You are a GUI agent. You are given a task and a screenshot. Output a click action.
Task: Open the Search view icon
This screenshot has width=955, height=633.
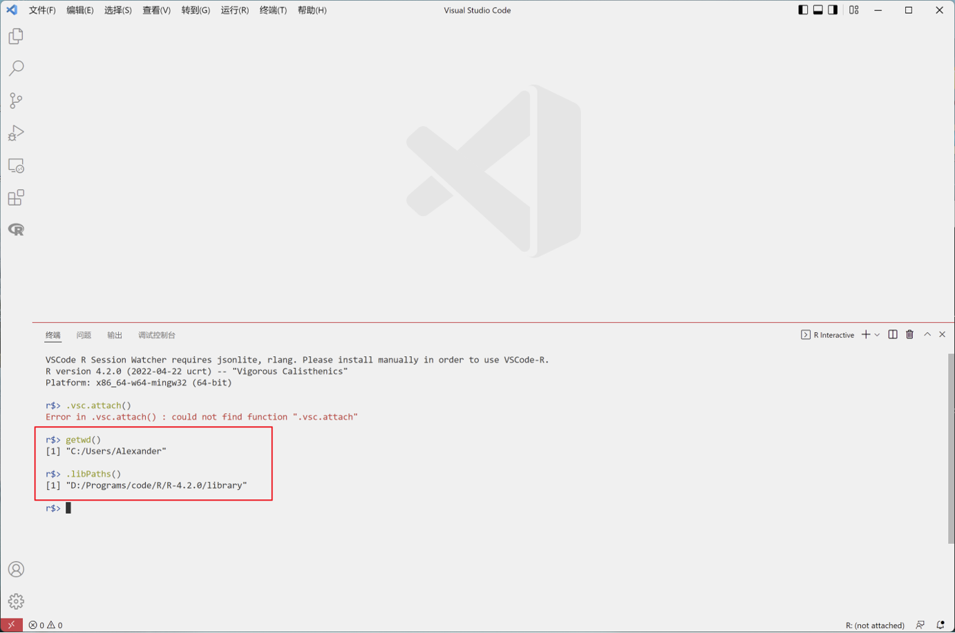(16, 68)
